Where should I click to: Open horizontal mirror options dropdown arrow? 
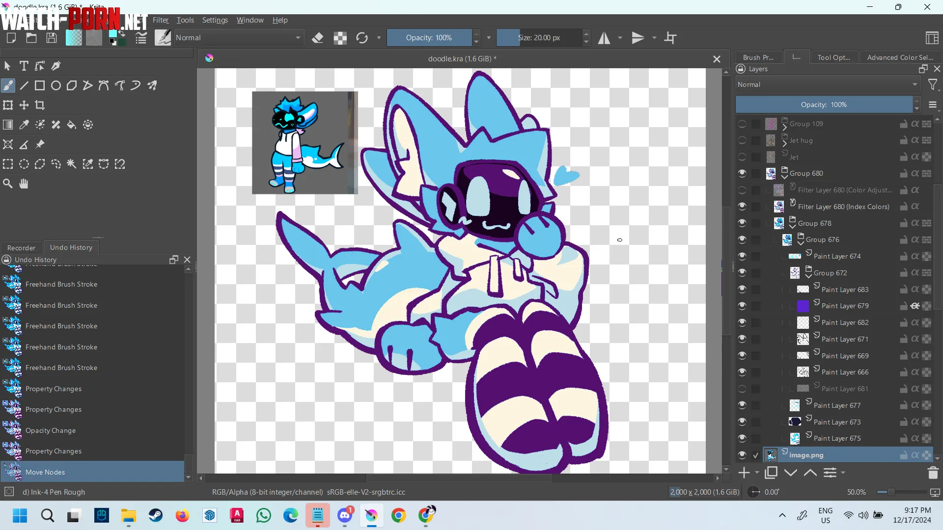click(620, 38)
